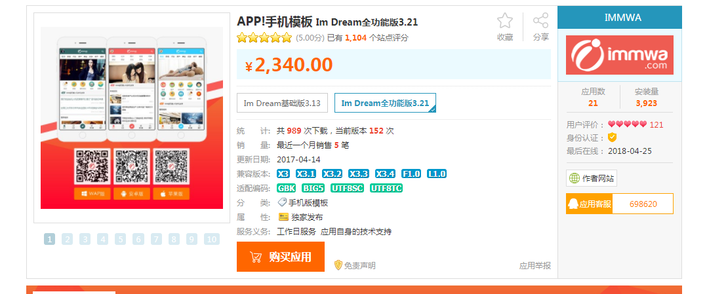Click the GBK encoding badge
Screen dimensions: 707x294
point(287,188)
